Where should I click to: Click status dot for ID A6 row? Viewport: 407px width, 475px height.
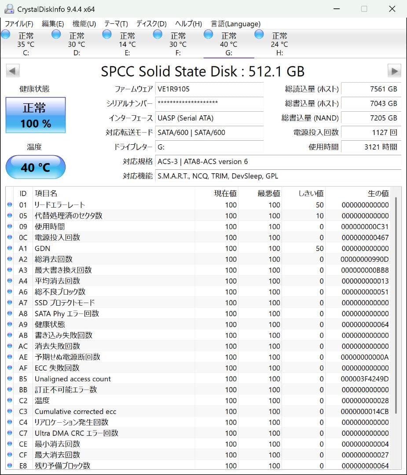coord(10,292)
